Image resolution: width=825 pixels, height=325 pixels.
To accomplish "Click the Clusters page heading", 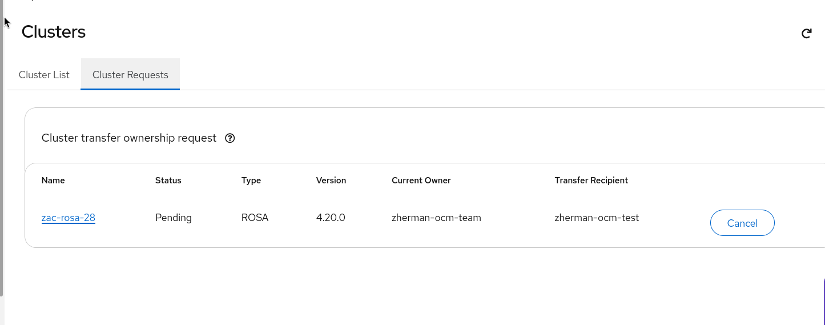I will (54, 32).
